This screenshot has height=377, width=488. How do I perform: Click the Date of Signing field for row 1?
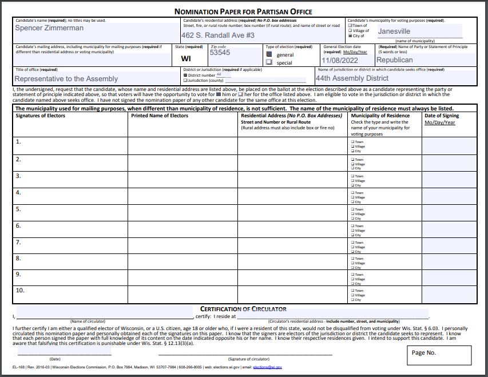449,146
